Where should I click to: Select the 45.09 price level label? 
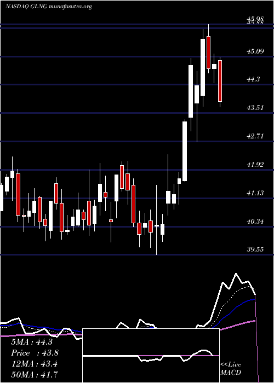tap(255, 51)
